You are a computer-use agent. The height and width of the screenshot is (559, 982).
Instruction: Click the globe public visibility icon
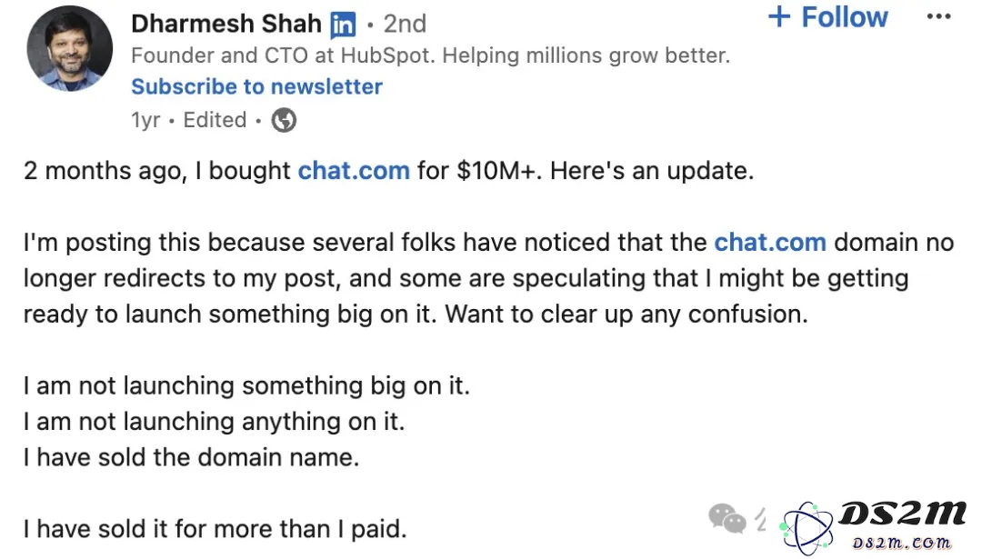284,120
